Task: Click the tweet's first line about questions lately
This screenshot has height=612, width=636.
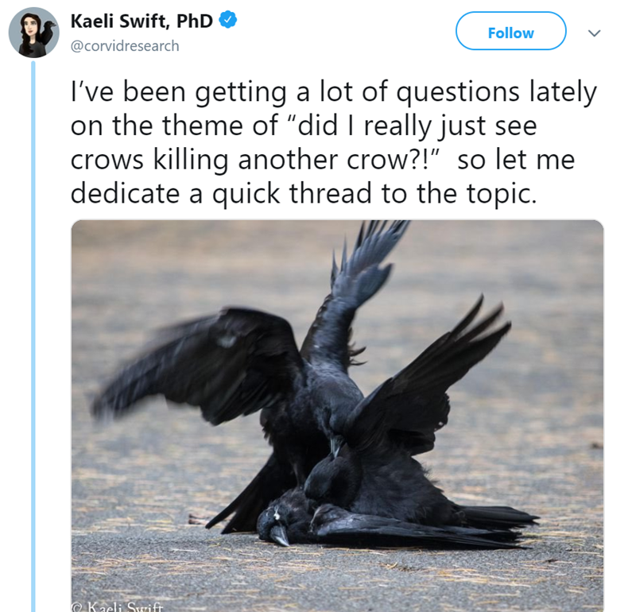Action: tap(333, 92)
